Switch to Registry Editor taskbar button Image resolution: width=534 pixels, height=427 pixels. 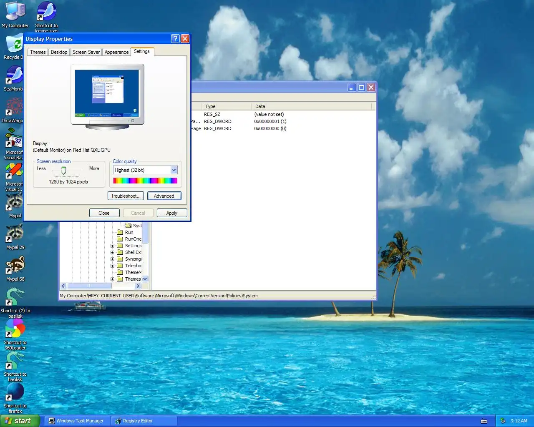point(144,421)
